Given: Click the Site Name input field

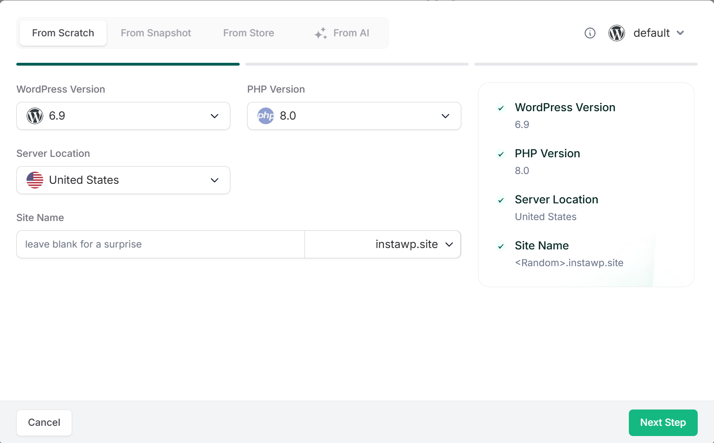Looking at the screenshot, I should point(158,244).
